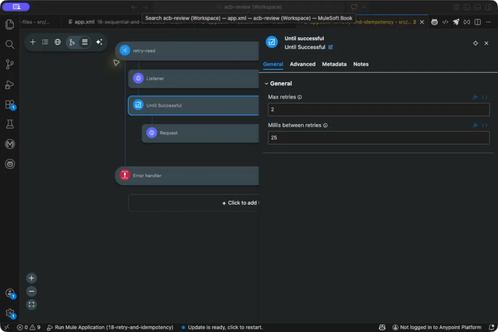Open global configuration globe icon
498x332 pixels.
[x=57, y=42]
